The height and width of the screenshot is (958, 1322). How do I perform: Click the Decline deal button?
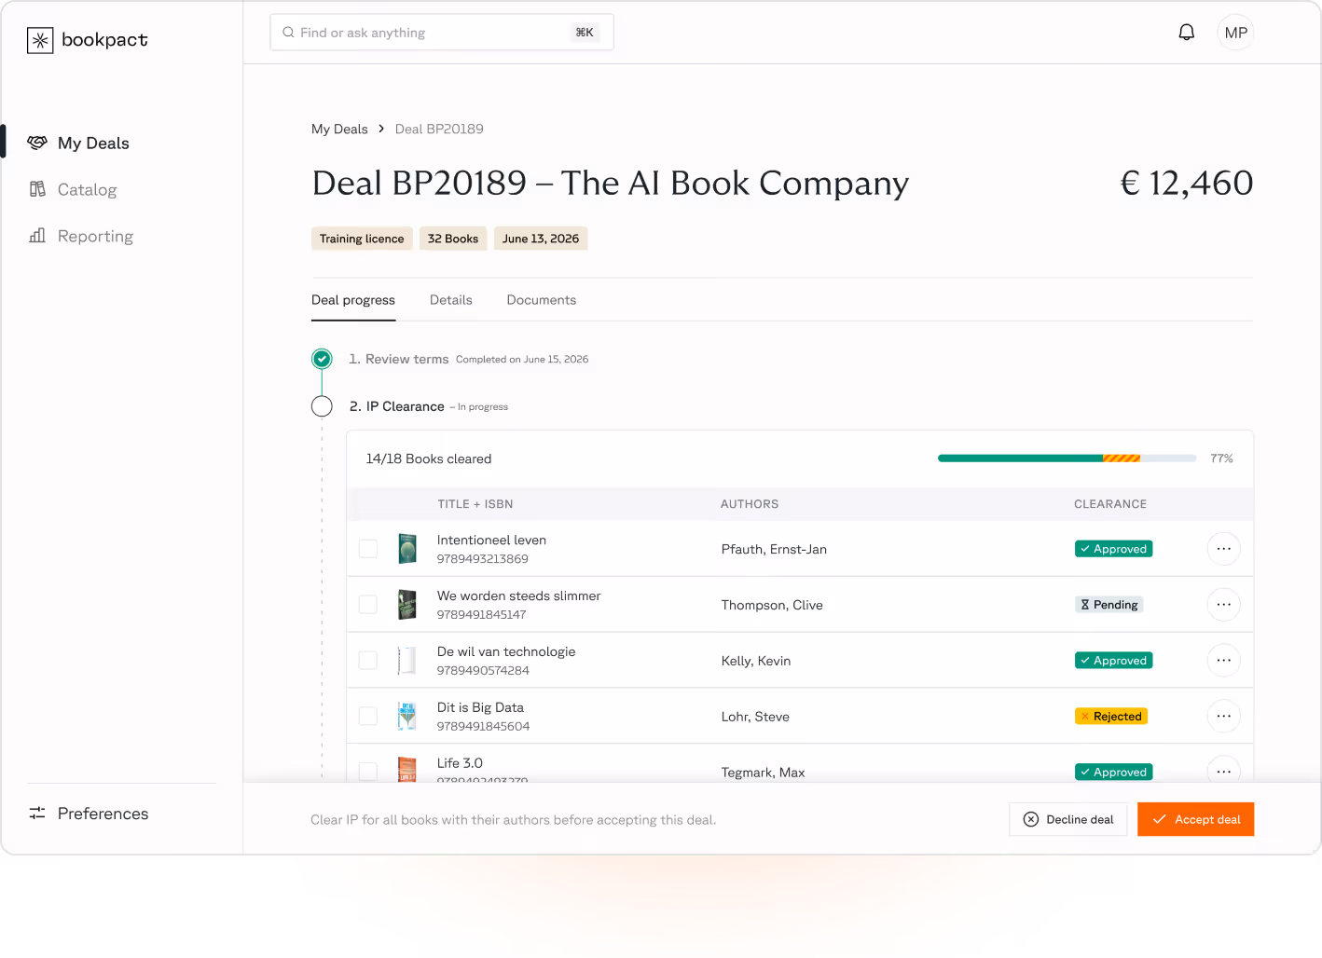tap(1068, 819)
